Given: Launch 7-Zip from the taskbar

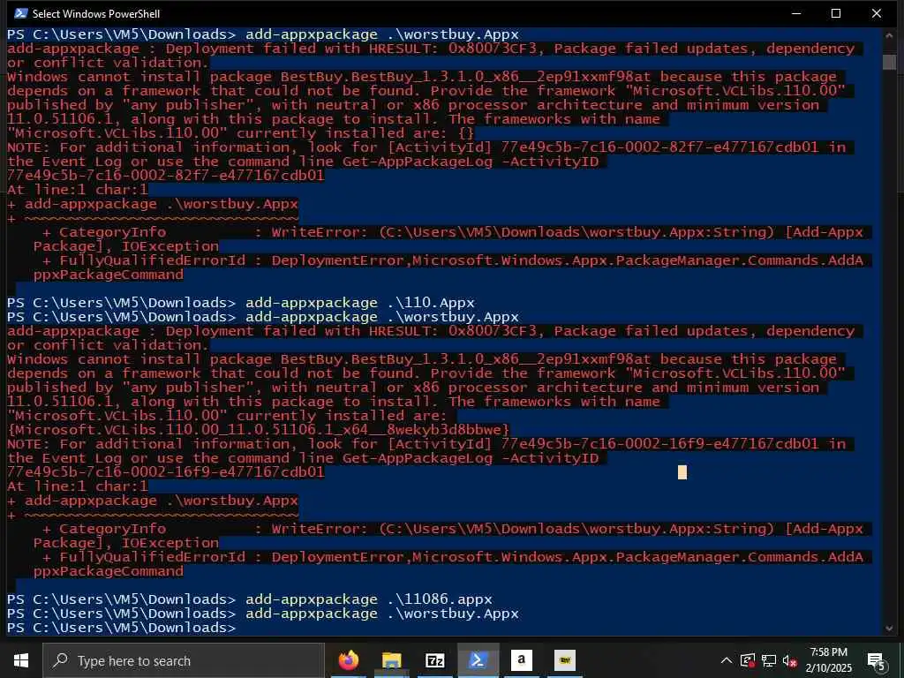Looking at the screenshot, I should [434, 660].
